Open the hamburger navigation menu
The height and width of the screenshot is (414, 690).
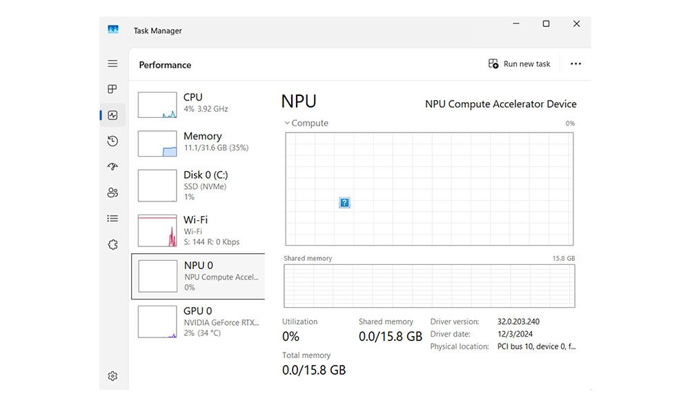tap(112, 63)
